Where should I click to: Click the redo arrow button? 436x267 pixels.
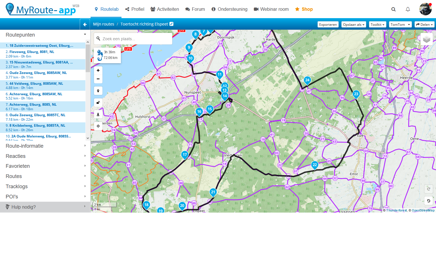point(429,189)
